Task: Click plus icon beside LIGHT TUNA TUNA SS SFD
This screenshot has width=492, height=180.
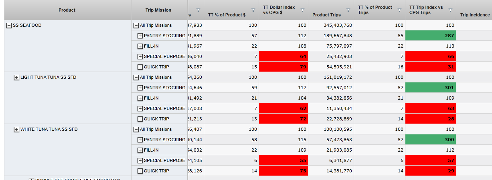Action: click(16, 78)
